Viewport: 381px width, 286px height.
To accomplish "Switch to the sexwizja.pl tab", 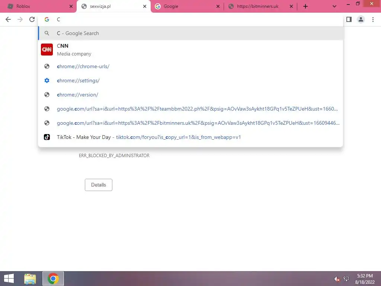I will [114, 6].
